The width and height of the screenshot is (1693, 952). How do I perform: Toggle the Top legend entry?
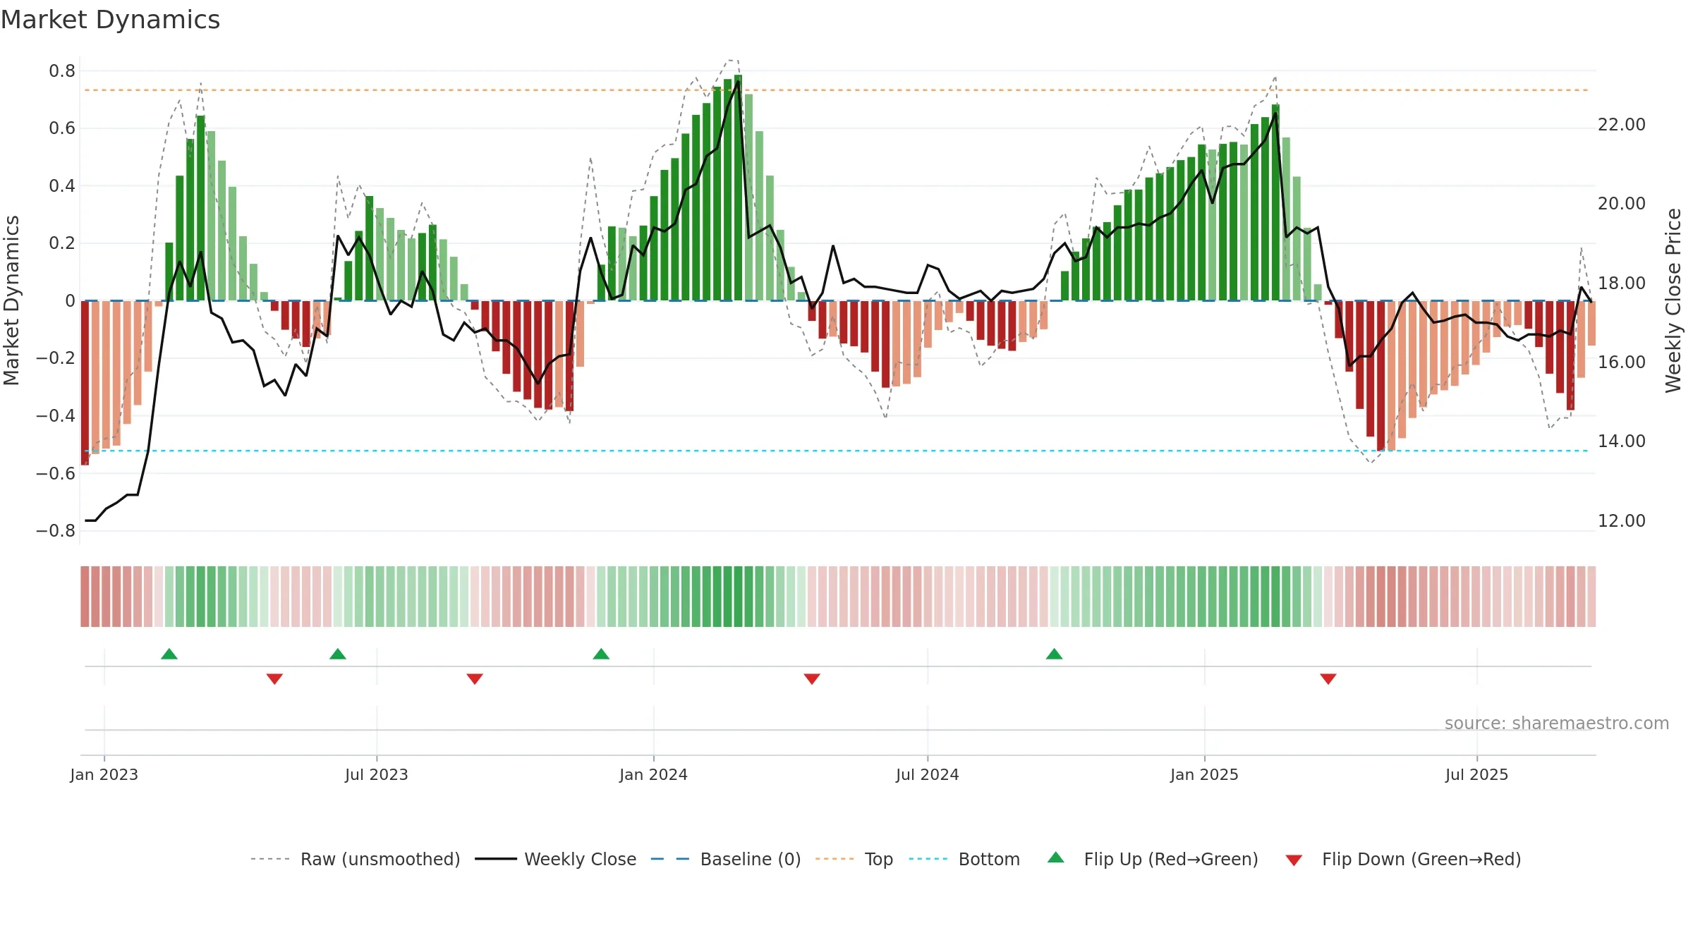[854, 859]
